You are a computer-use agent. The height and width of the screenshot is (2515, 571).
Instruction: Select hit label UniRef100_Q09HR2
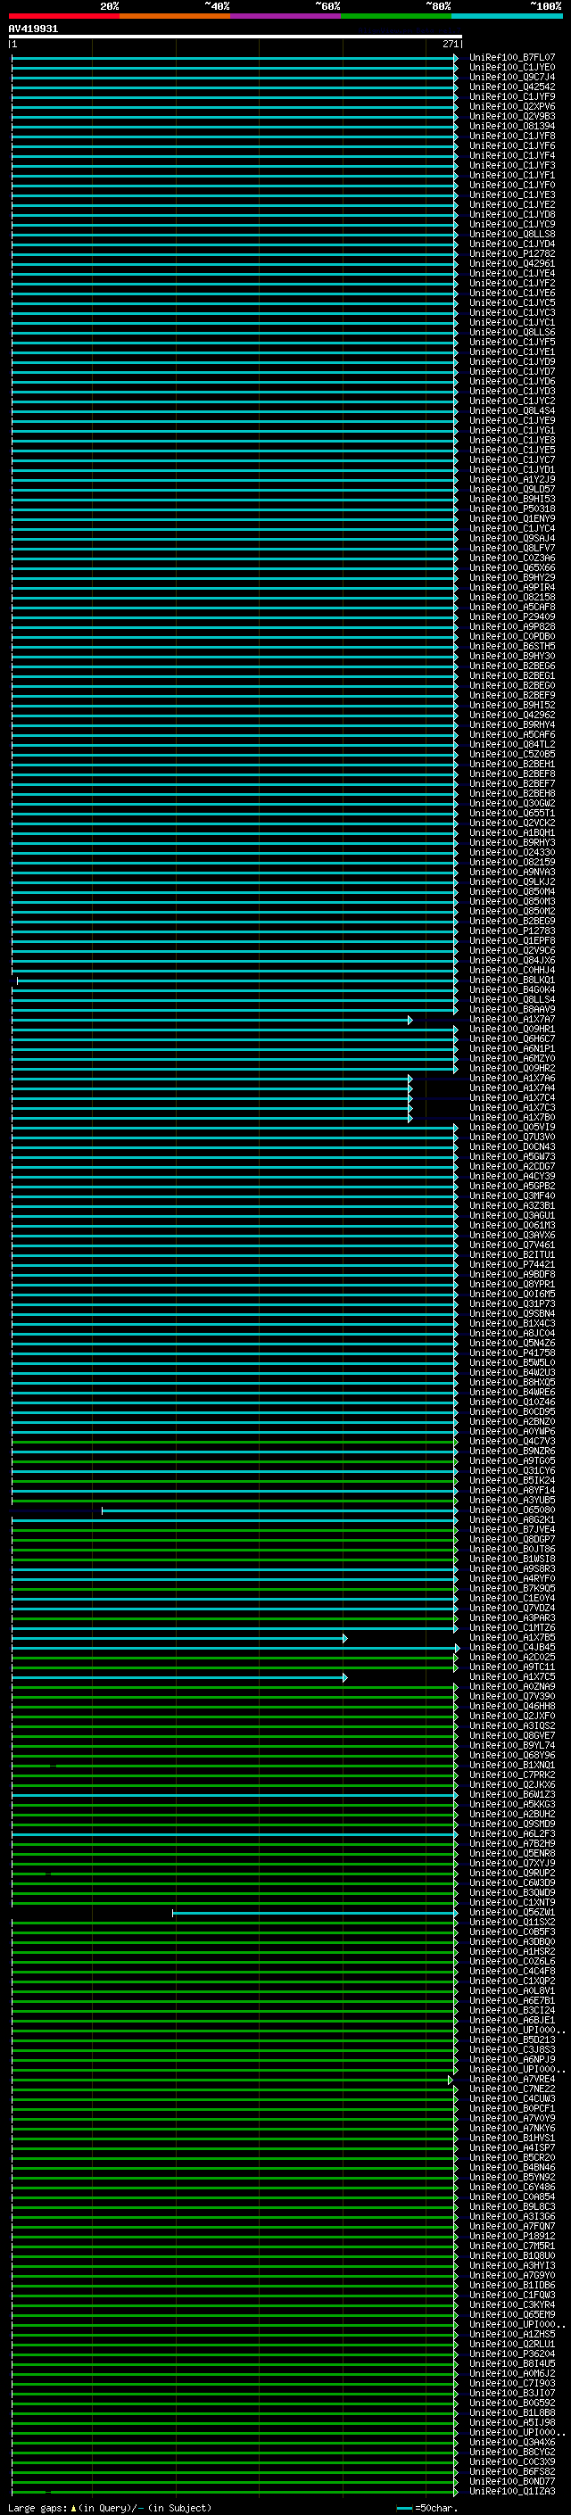(512, 1068)
